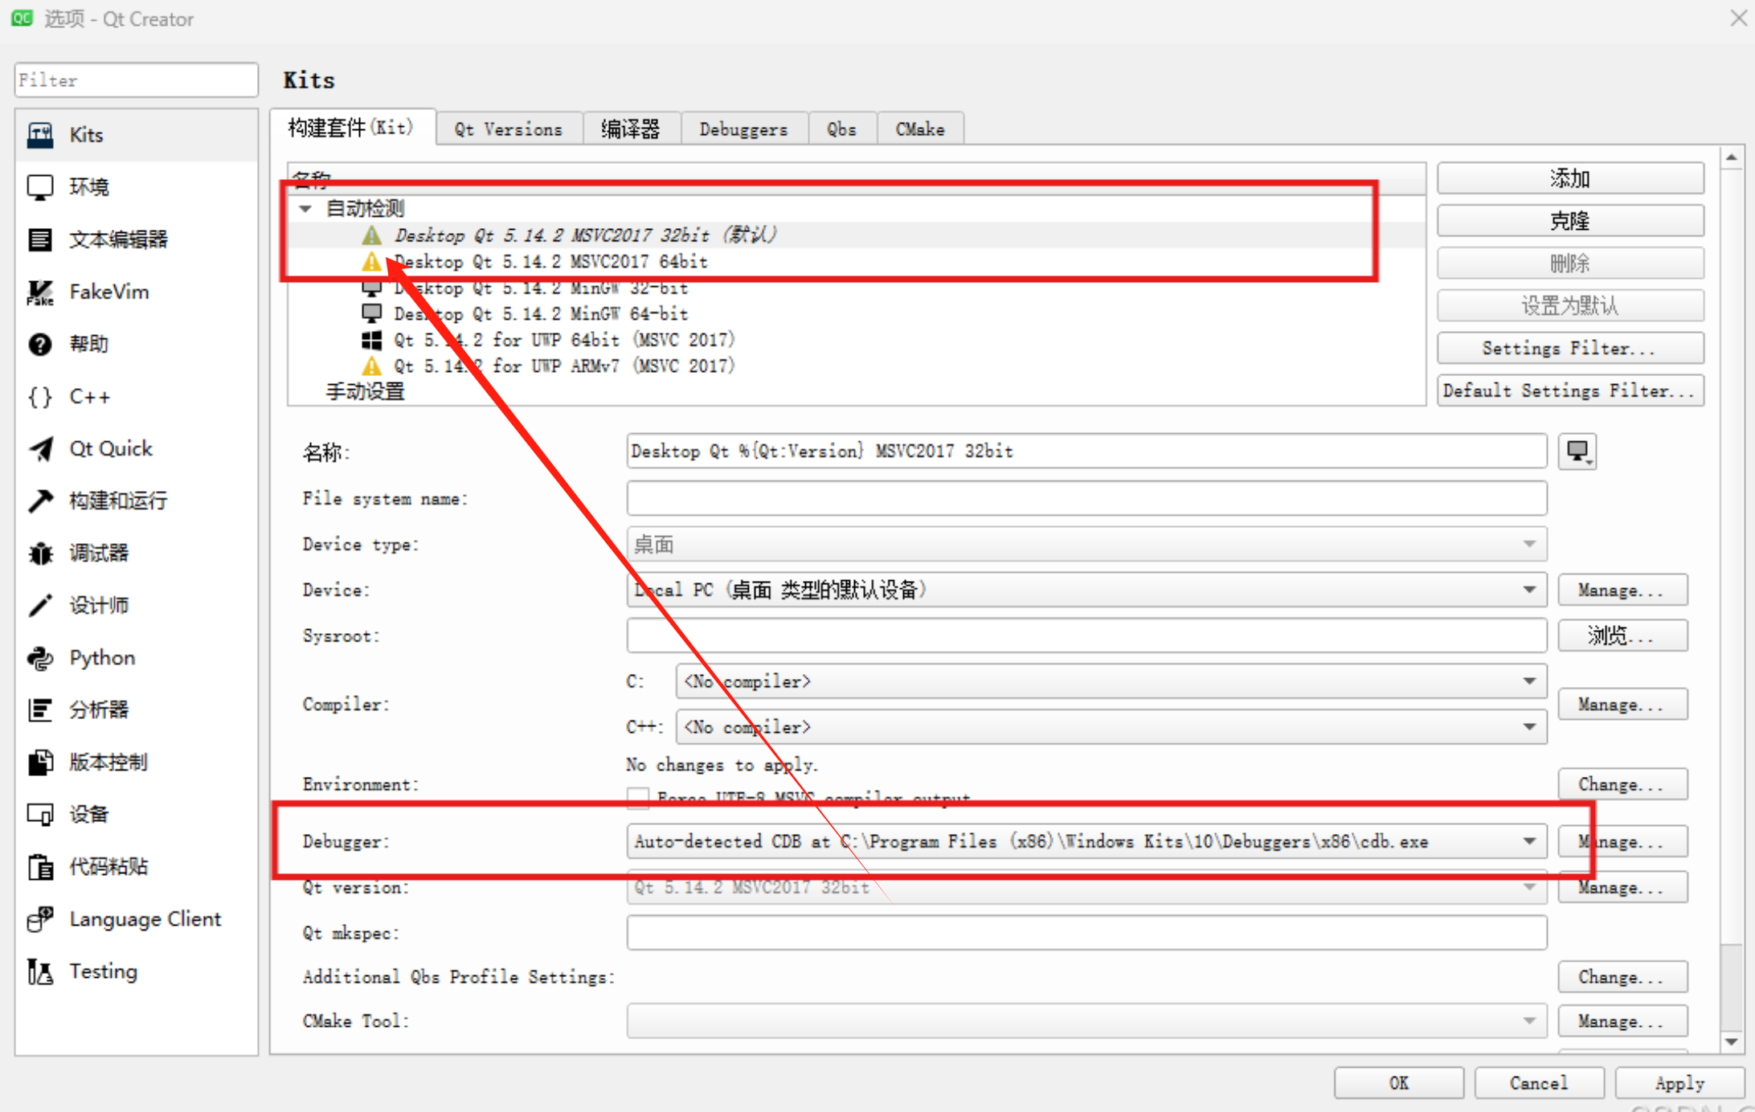The width and height of the screenshot is (1755, 1112).
Task: Click the Apply button
Action: click(x=1679, y=1083)
